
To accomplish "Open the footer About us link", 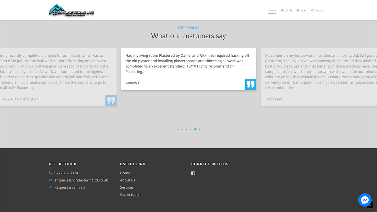I will point(127,180).
